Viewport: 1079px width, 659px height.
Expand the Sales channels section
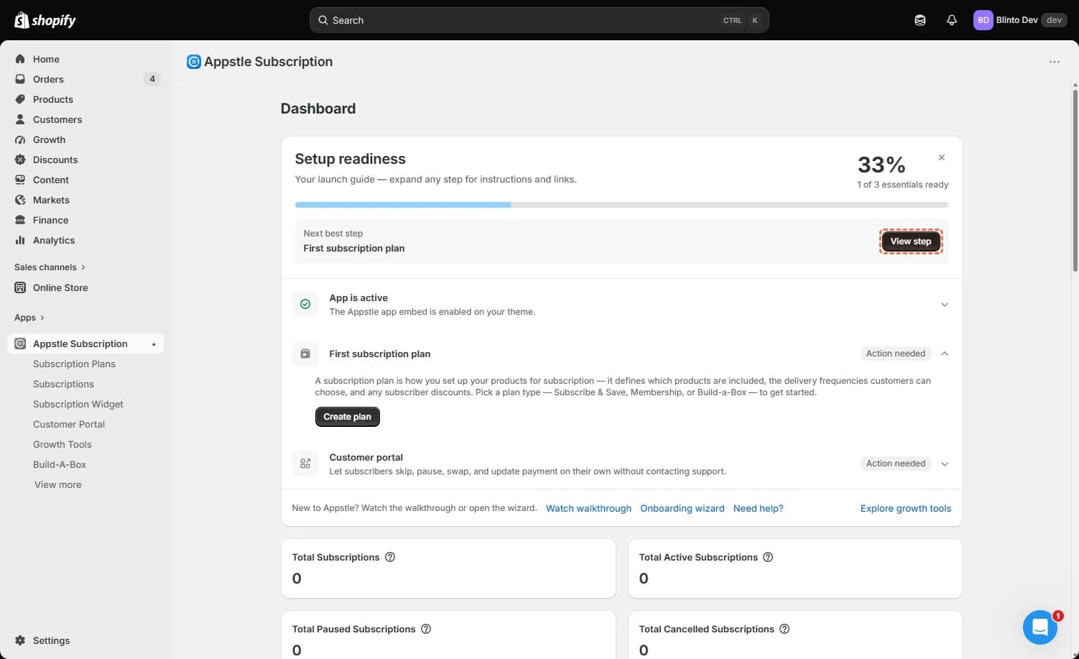(x=50, y=267)
